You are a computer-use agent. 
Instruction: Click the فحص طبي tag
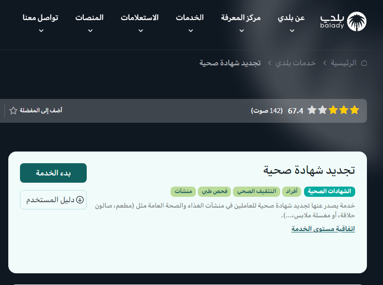pyautogui.click(x=215, y=191)
